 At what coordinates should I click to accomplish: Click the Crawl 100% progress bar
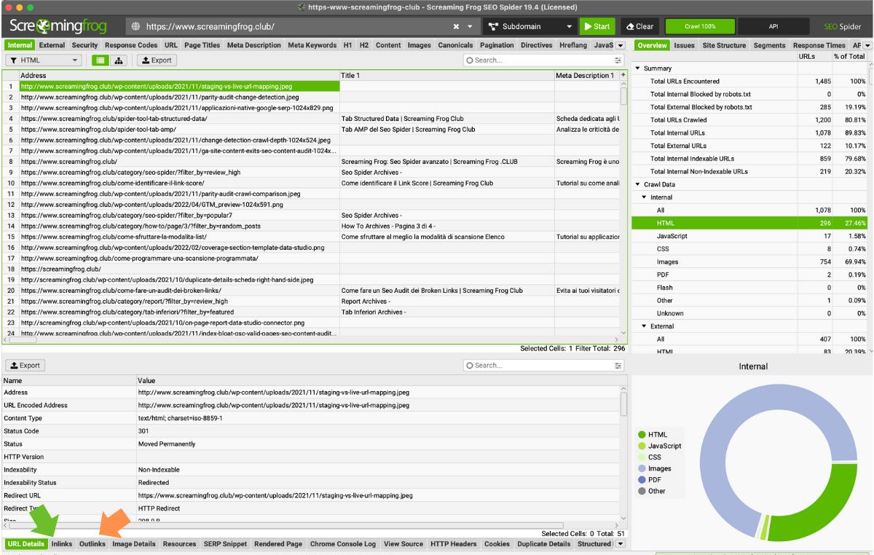[x=700, y=26]
